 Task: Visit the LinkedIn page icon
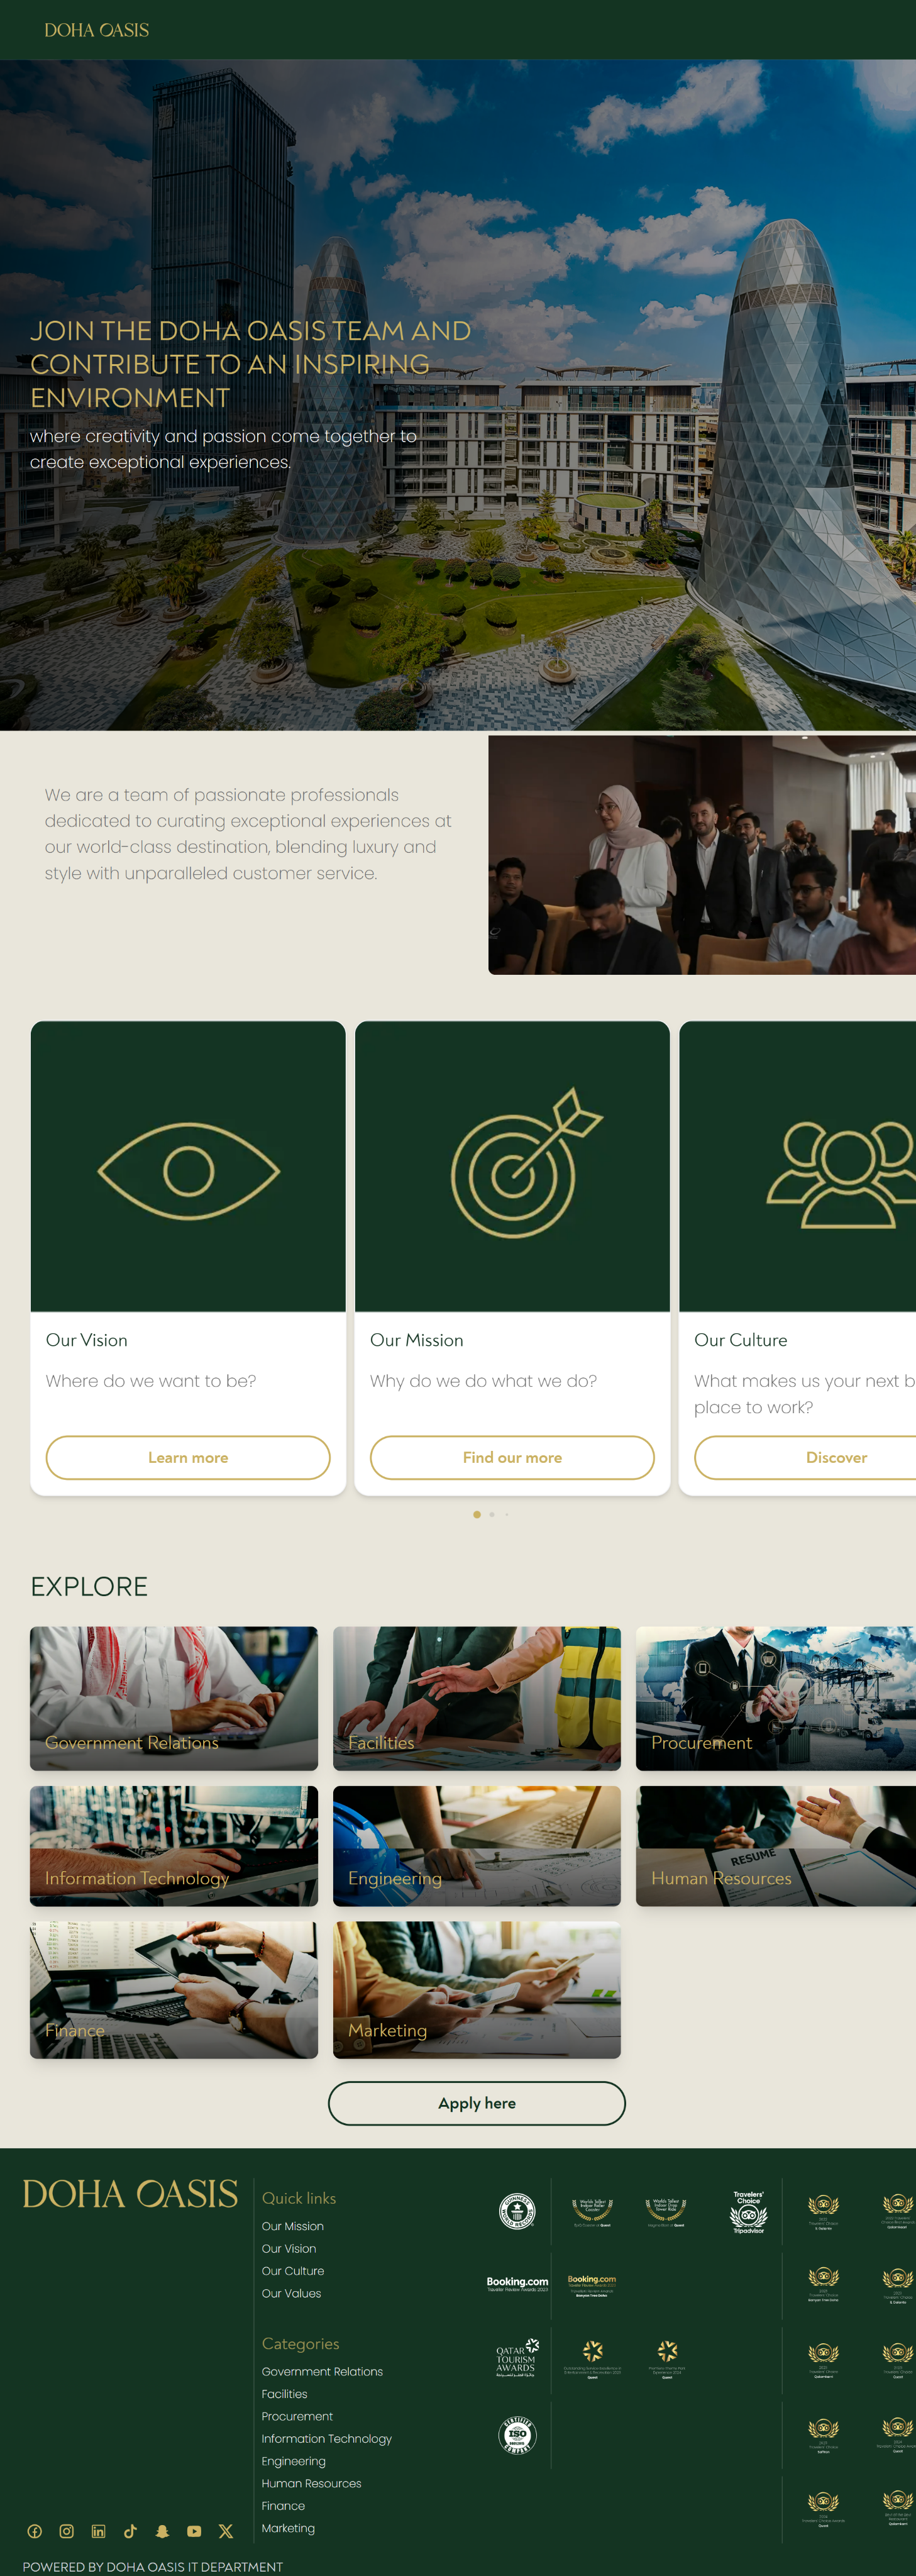[98, 2531]
